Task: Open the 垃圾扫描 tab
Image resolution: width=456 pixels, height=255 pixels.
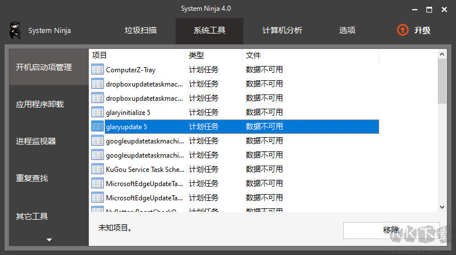Action: (141, 31)
